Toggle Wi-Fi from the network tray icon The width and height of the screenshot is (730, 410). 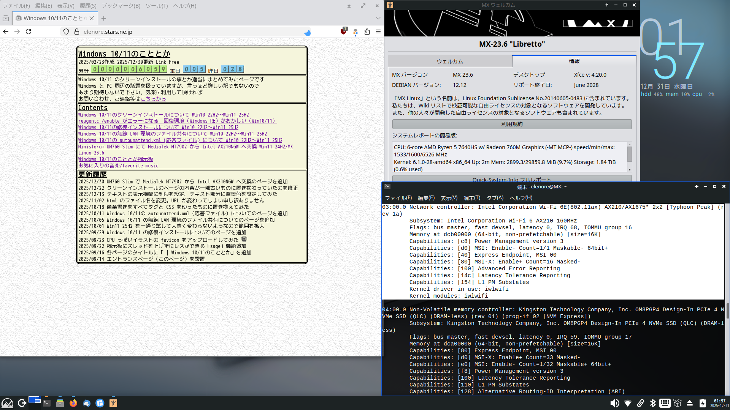coord(627,403)
